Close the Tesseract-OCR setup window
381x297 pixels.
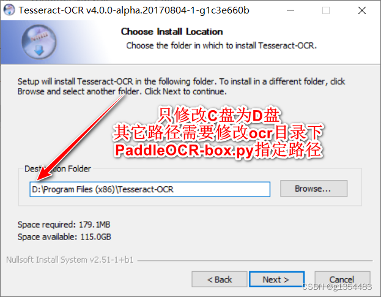362,10
